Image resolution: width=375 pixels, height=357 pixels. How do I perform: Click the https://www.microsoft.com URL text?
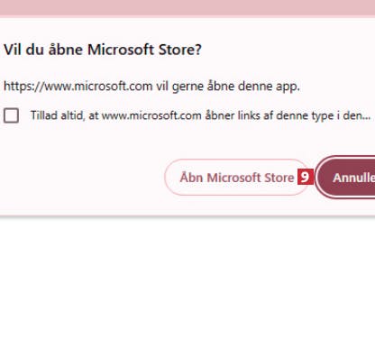pos(78,87)
